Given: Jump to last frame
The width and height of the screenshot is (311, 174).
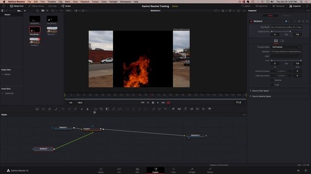Looking at the screenshot, I should point(163,102).
